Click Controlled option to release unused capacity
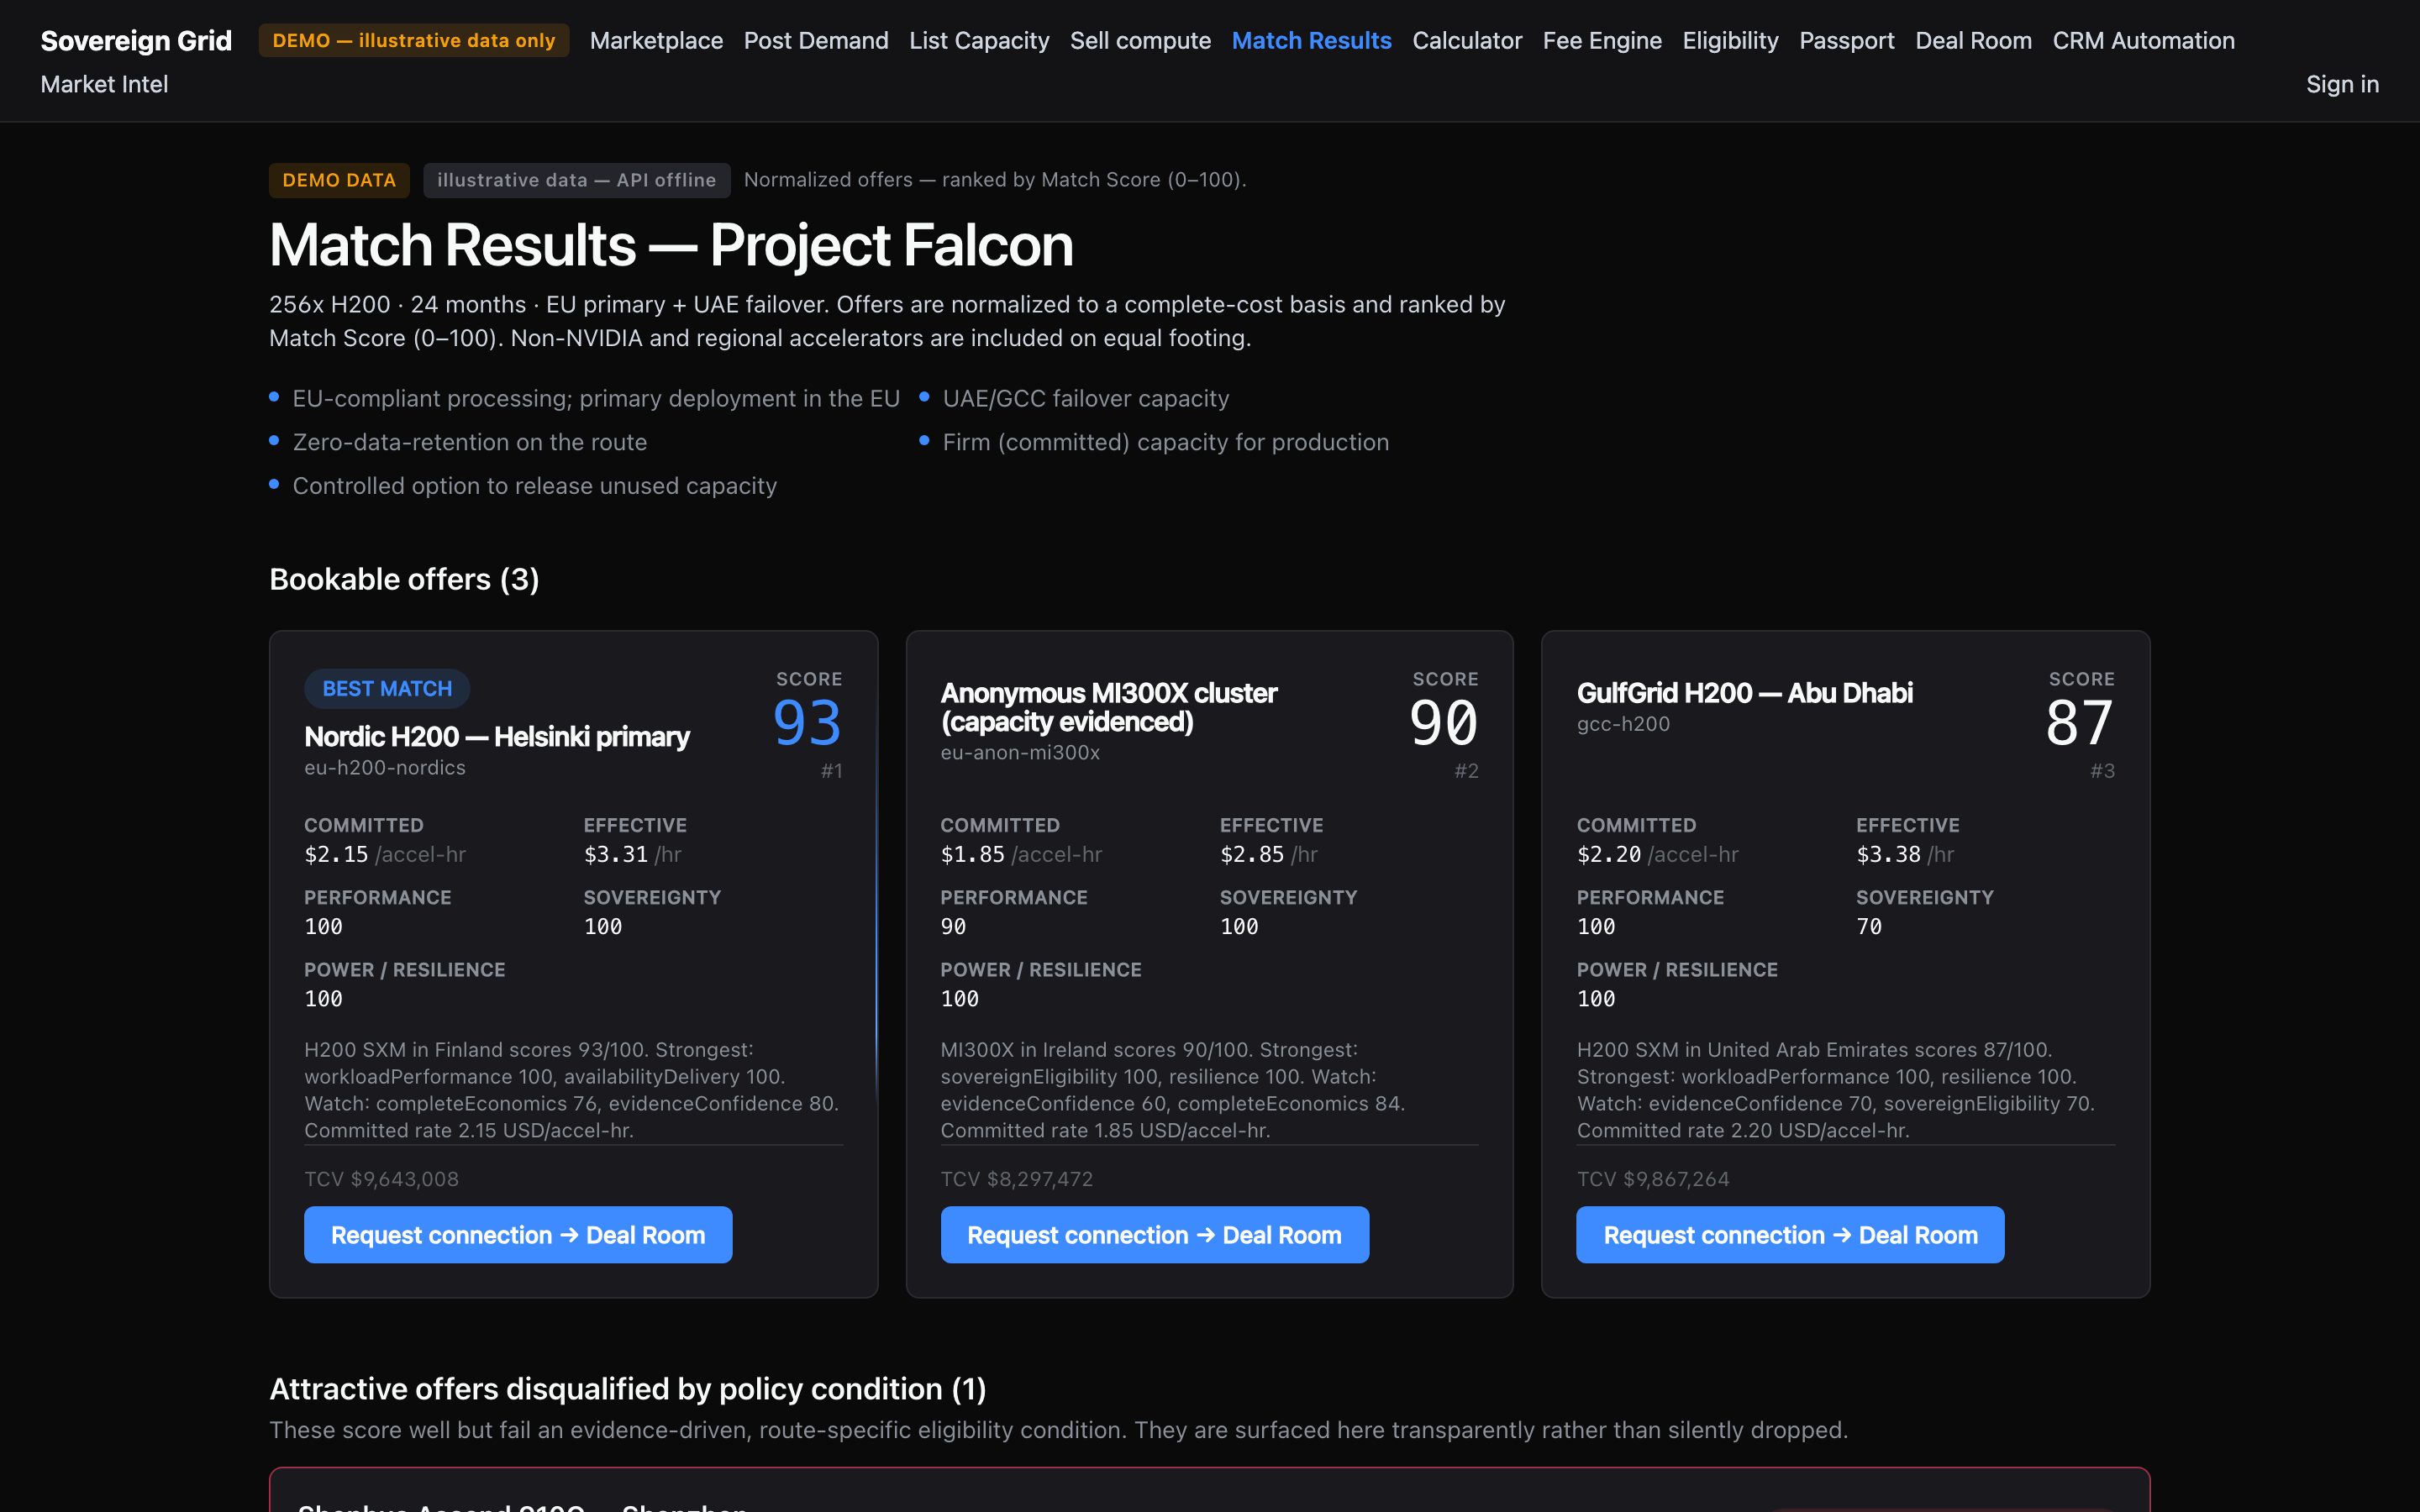Image resolution: width=2420 pixels, height=1512 pixels. pos(535,486)
